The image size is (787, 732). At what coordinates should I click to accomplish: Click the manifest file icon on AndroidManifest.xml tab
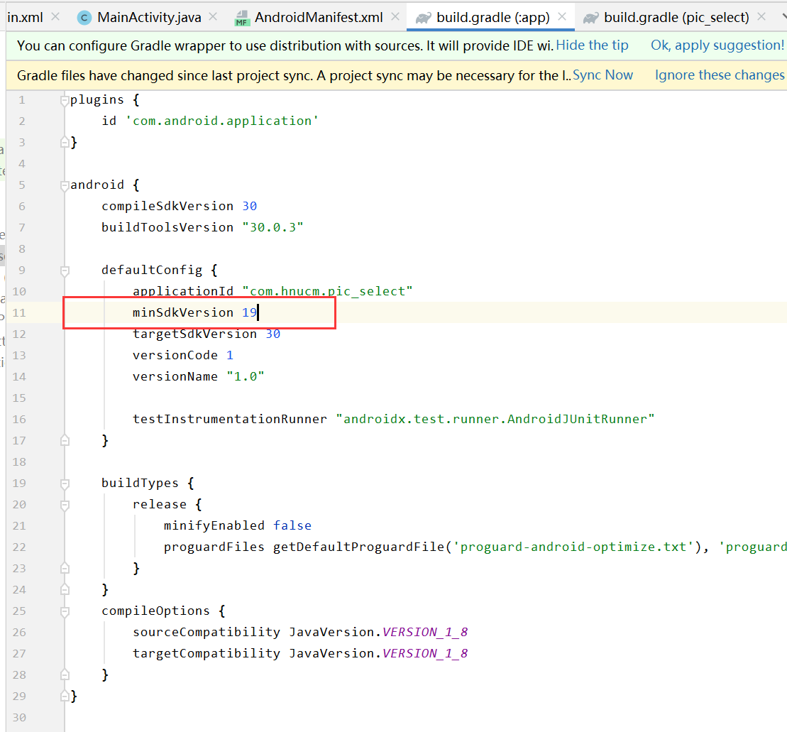click(241, 18)
